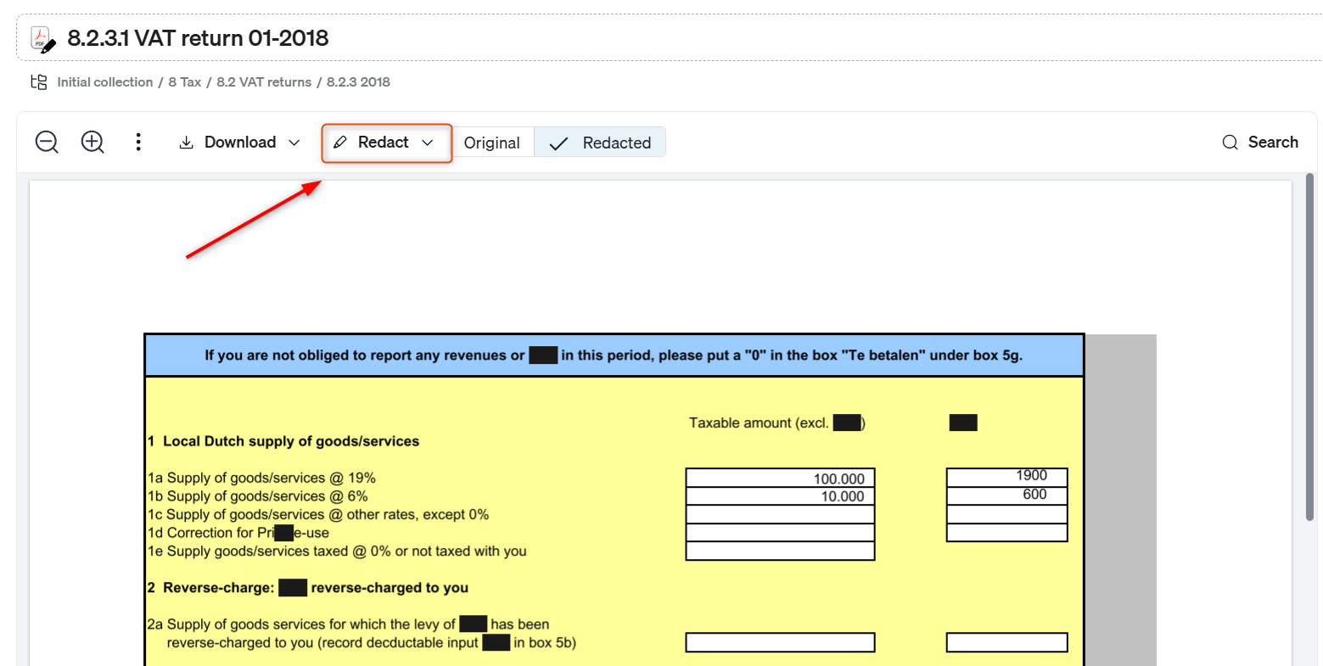Image resolution: width=1323 pixels, height=666 pixels.
Task: Go to the 8 Tax breadcrumb folder
Action: pyautogui.click(x=184, y=82)
